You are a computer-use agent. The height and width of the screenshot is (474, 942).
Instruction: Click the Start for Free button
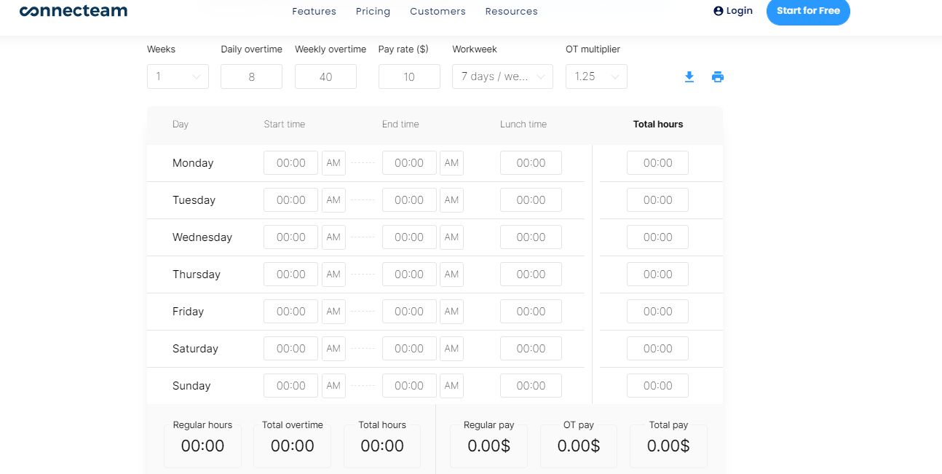[x=808, y=11]
